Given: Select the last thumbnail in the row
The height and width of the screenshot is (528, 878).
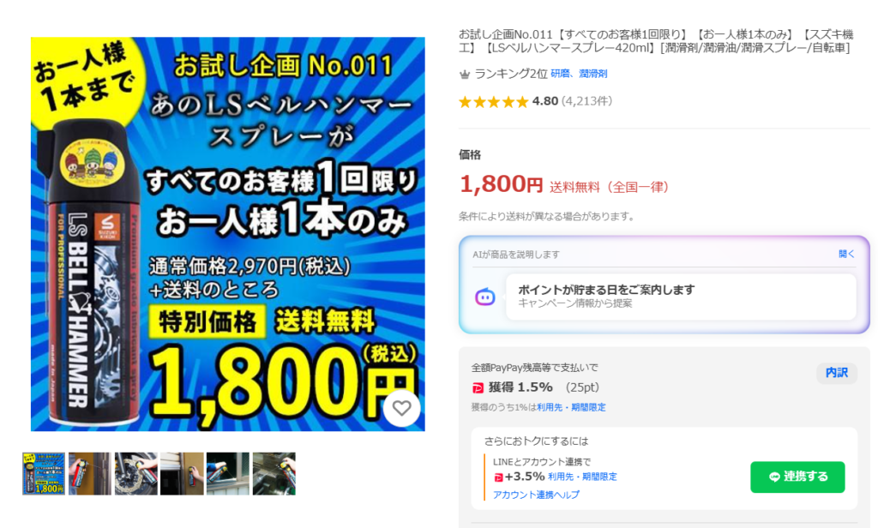Looking at the screenshot, I should coord(274,474).
